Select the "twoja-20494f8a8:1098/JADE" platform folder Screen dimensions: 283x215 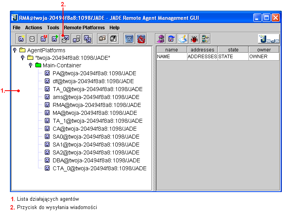point(69,58)
